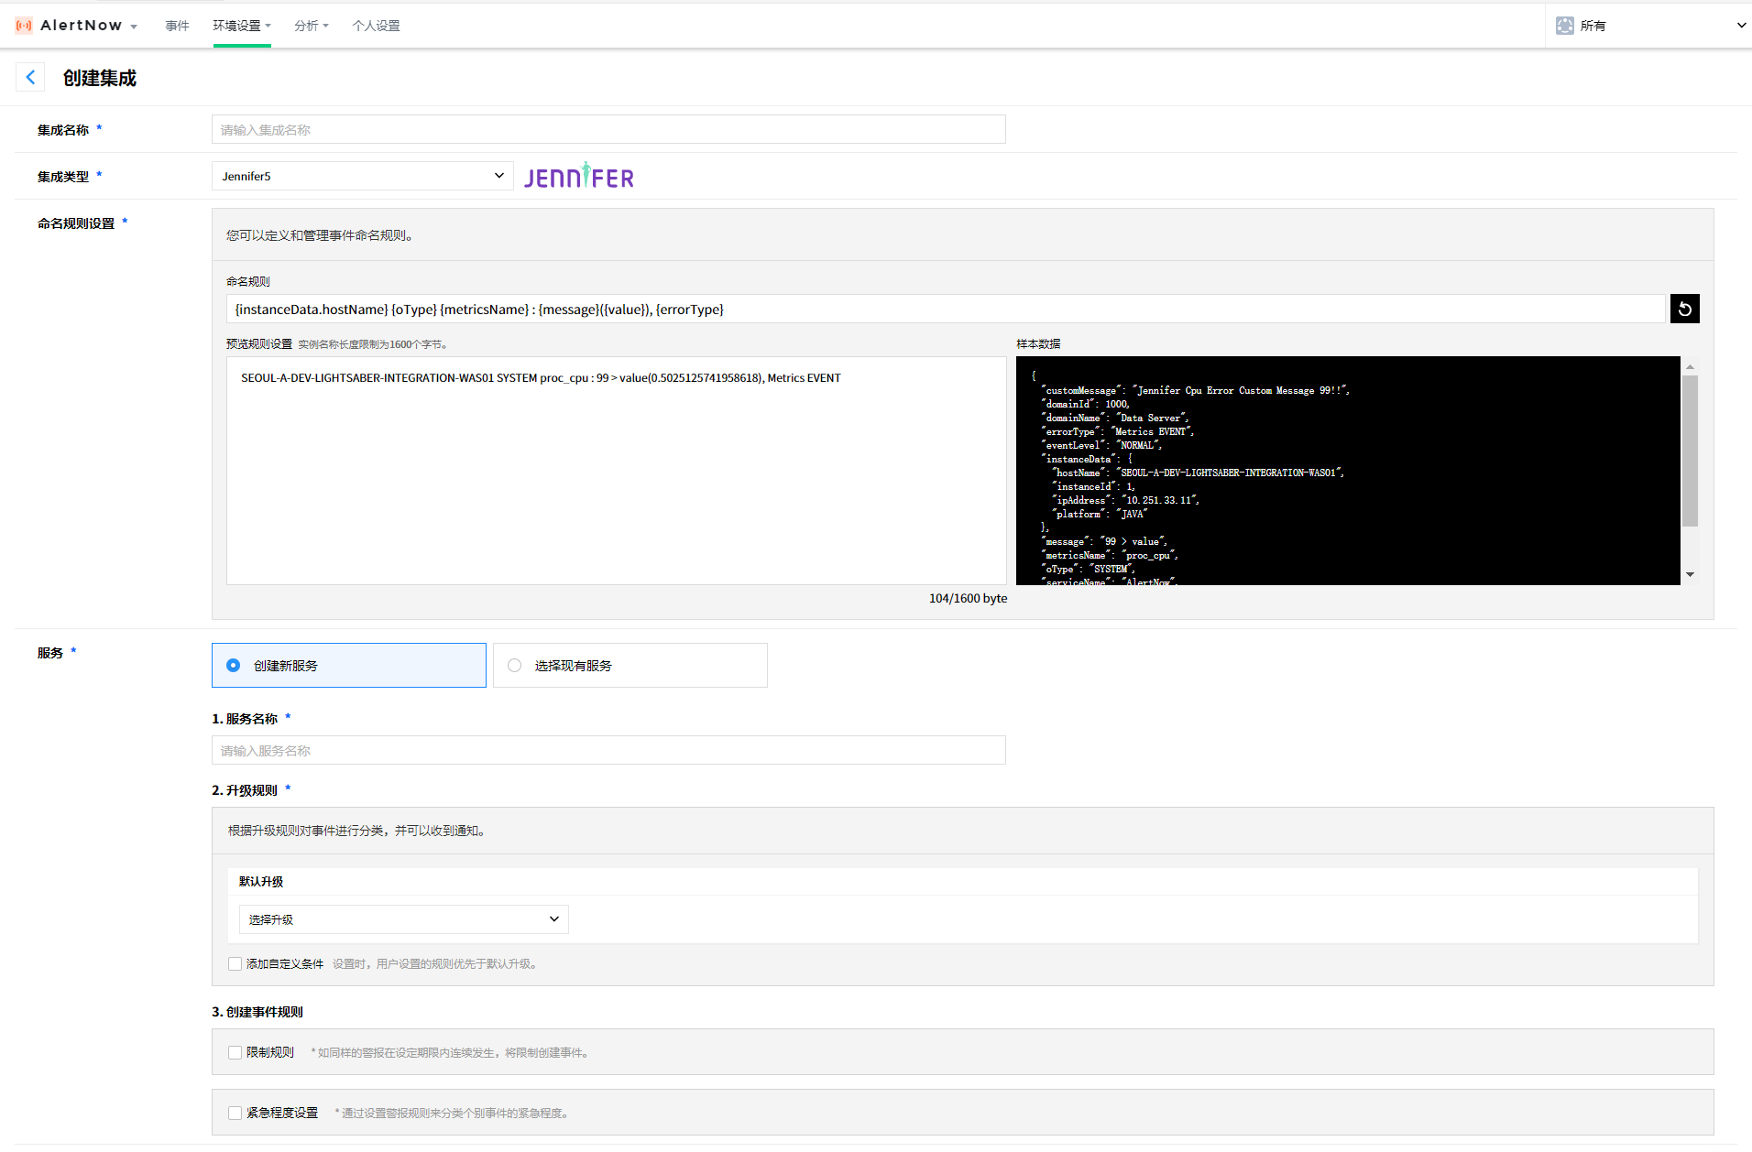Select the 创建新服务 radio option

pos(234,666)
